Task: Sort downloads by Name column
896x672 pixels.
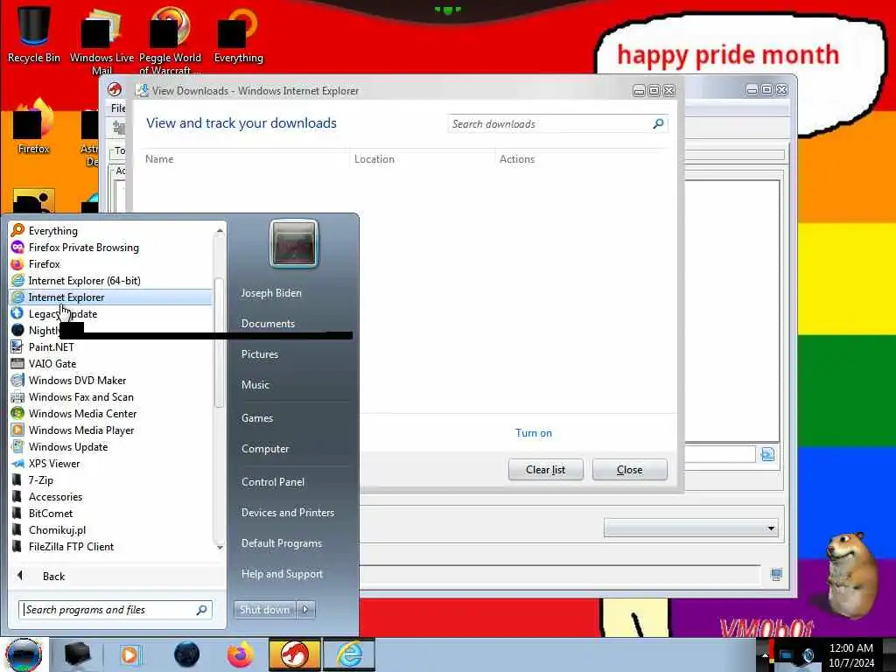Action: coord(159,159)
